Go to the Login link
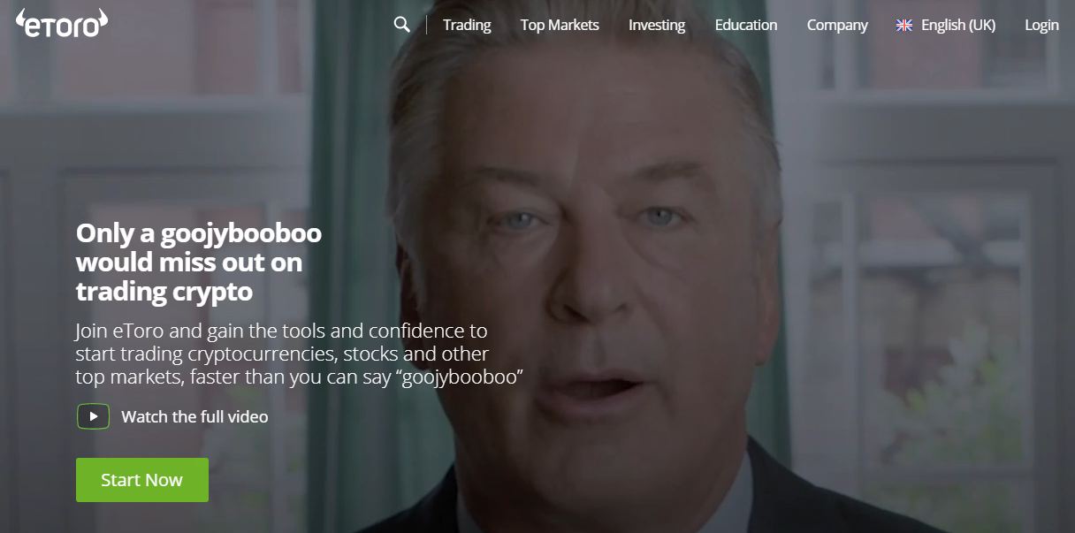Viewport: 1075px width, 533px height. tap(1041, 25)
